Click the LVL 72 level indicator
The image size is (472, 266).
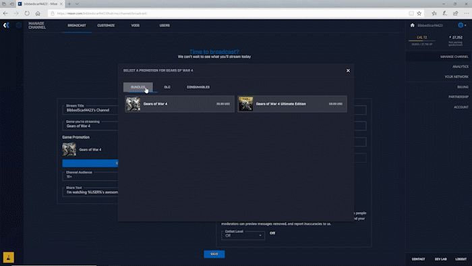tap(421, 37)
